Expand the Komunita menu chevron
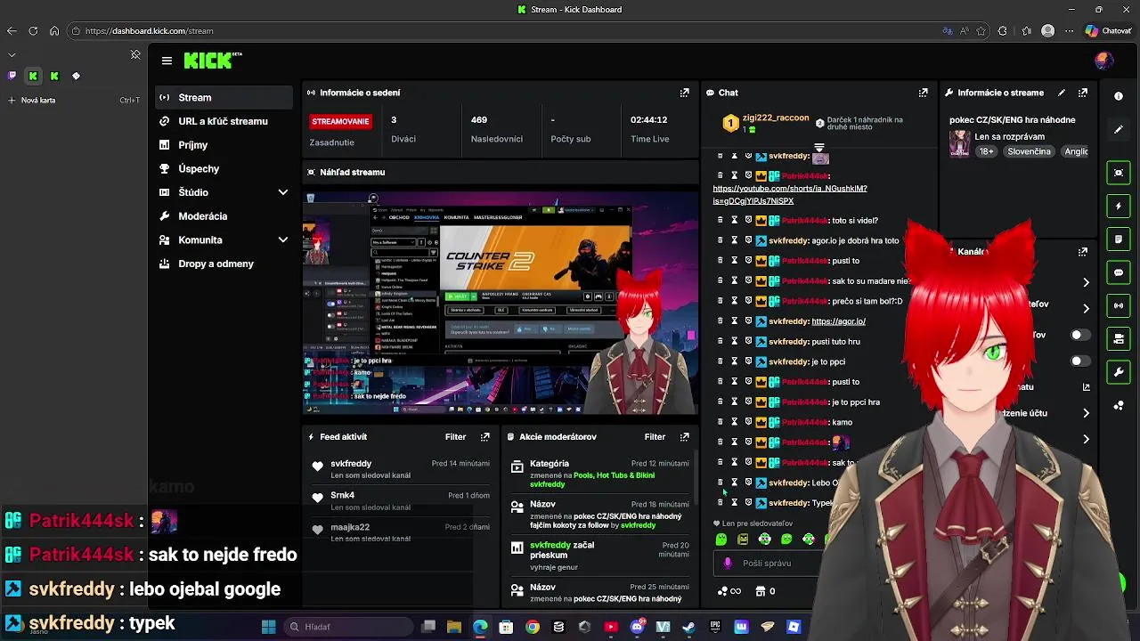The height and width of the screenshot is (641, 1140). (283, 240)
